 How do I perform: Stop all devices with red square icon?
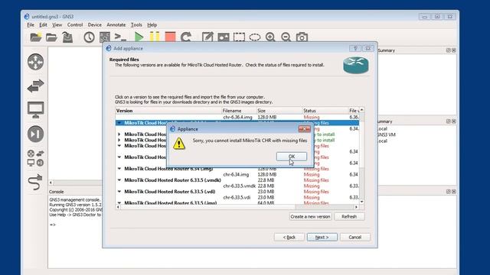click(x=170, y=37)
